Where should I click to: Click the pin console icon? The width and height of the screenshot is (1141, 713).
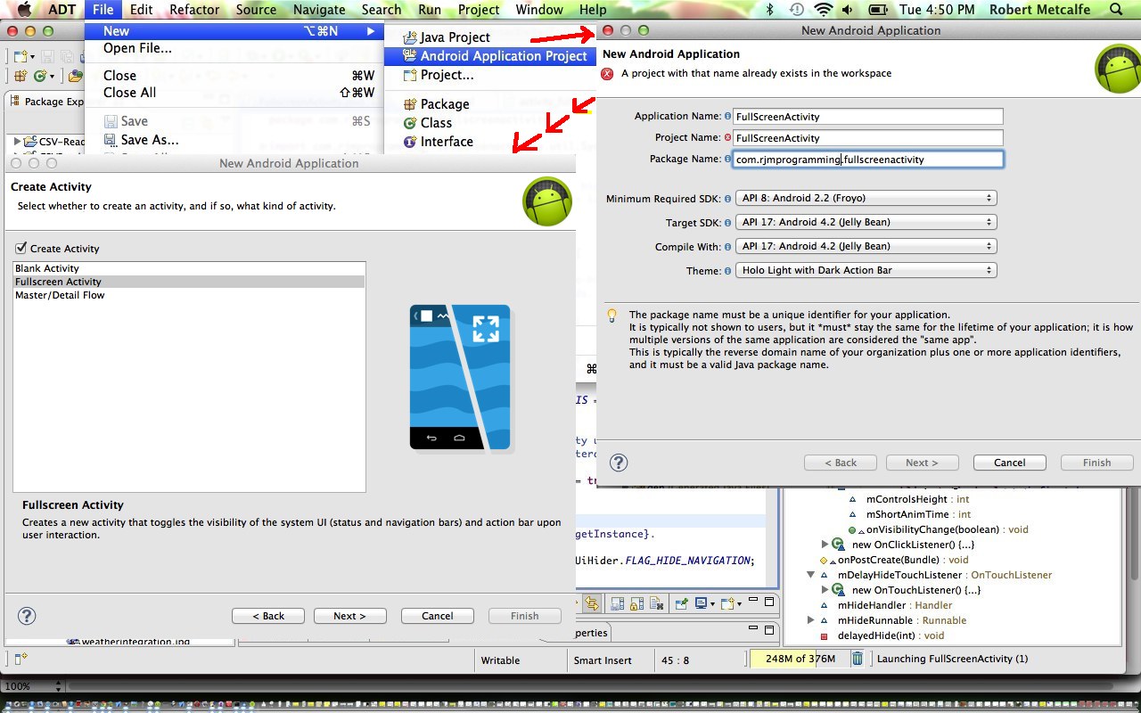pos(682,604)
